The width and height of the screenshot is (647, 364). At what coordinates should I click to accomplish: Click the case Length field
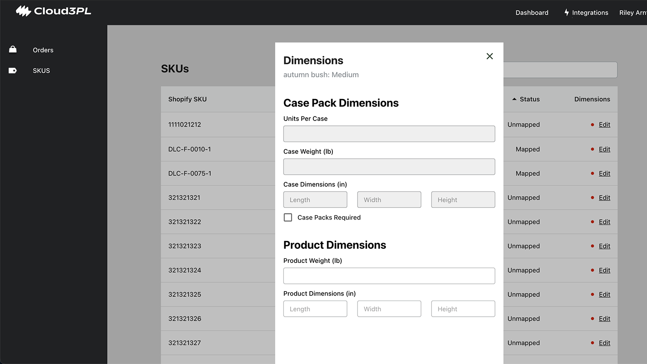[315, 200]
